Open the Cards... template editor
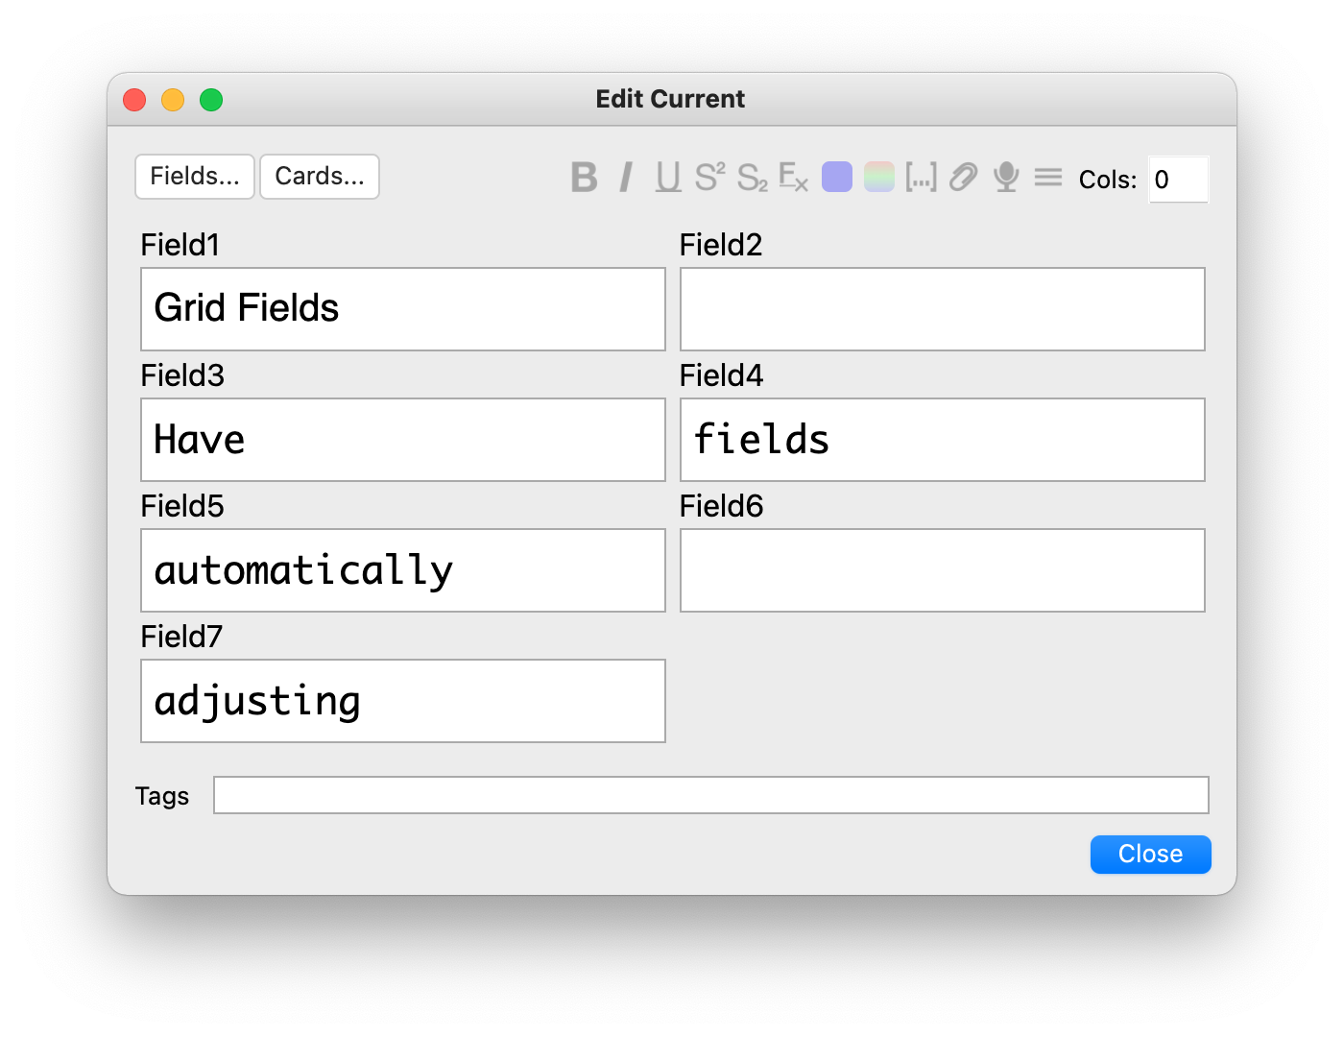 (x=320, y=177)
